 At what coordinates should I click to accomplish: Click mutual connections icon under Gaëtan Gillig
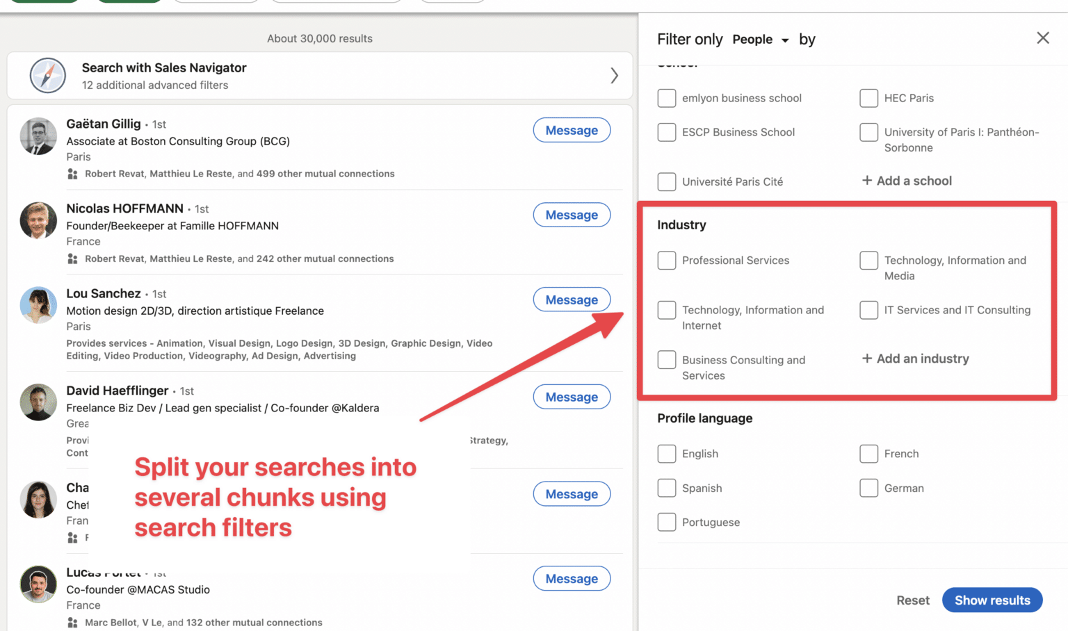click(x=73, y=174)
